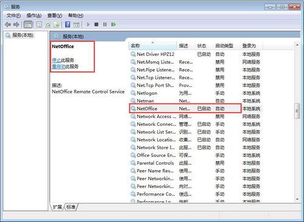Select the Performance Co... service
Image resolution: width=304 pixels, height=222 pixels.
pyautogui.click(x=196, y=194)
